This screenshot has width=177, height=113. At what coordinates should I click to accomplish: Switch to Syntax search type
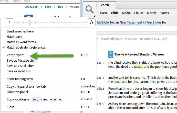pyautogui.click(x=164, y=13)
